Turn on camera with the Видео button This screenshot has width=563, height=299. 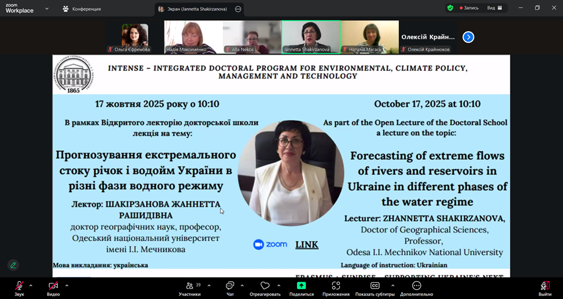53,286
